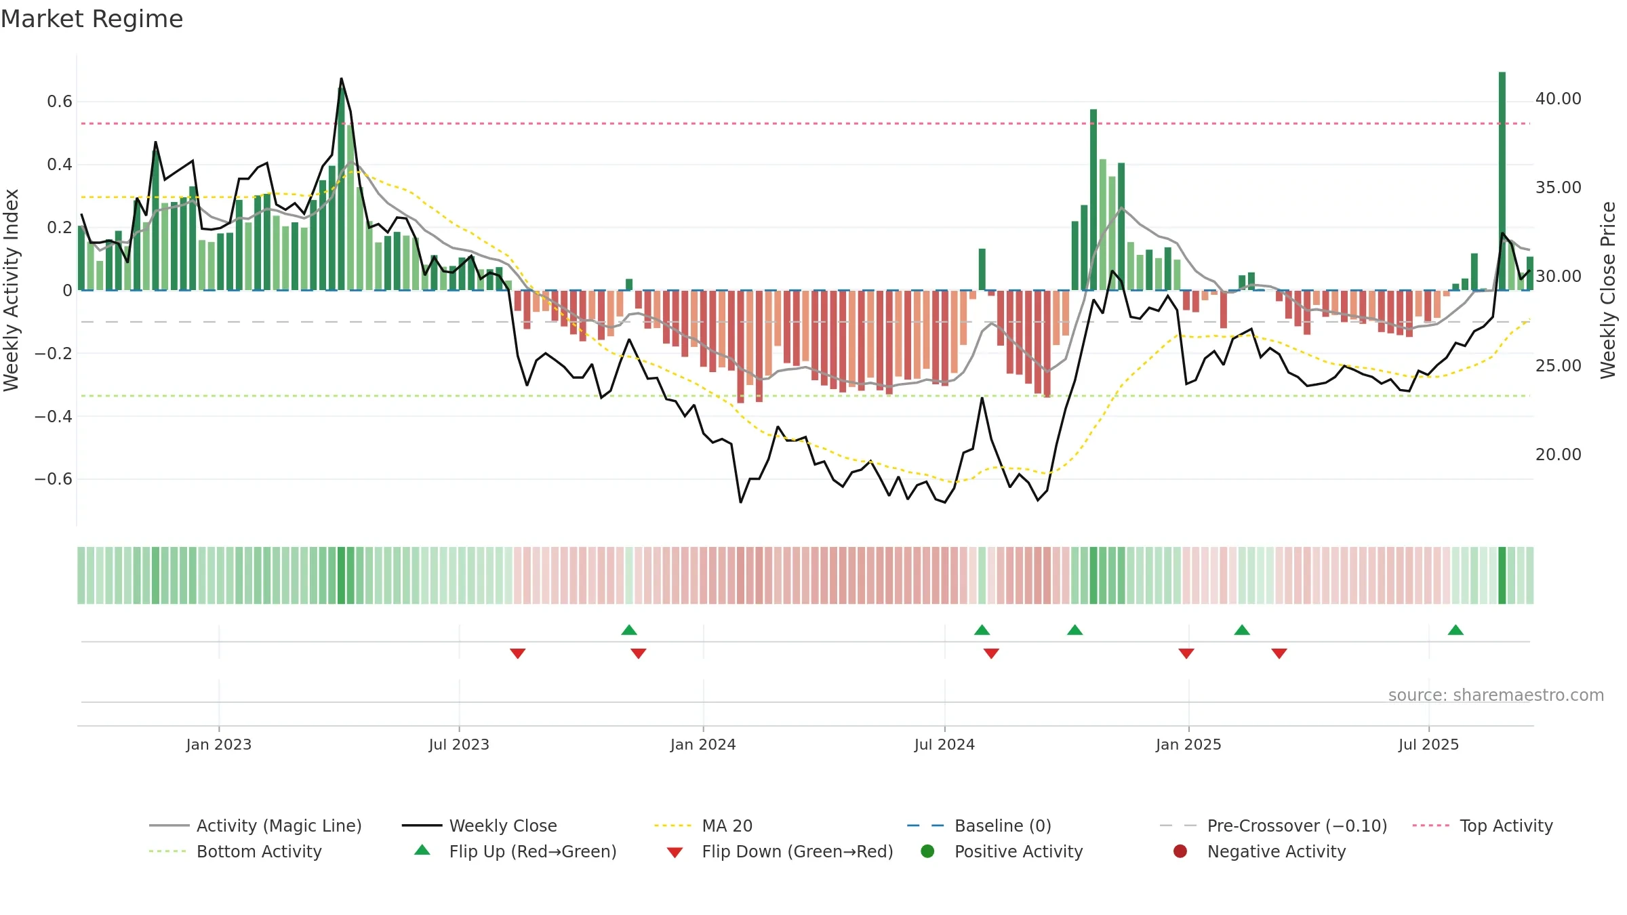
Task: Click the 35.00 price axis tick
Action: tap(1558, 188)
